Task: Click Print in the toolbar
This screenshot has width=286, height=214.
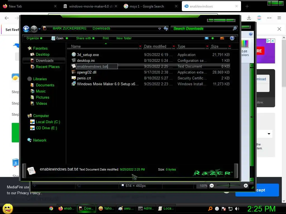Action: point(106,38)
